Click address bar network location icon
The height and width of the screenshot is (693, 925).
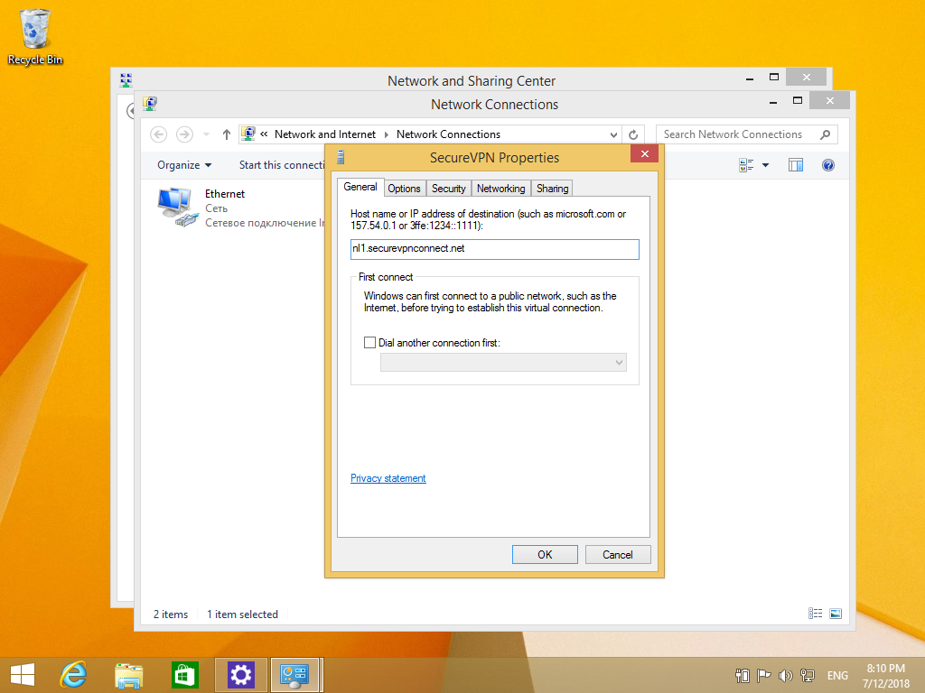(x=248, y=134)
